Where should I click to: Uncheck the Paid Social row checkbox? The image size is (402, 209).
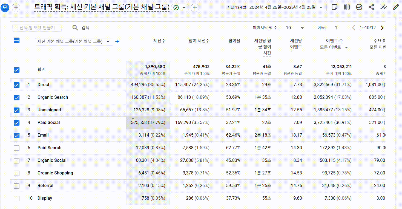16,123
